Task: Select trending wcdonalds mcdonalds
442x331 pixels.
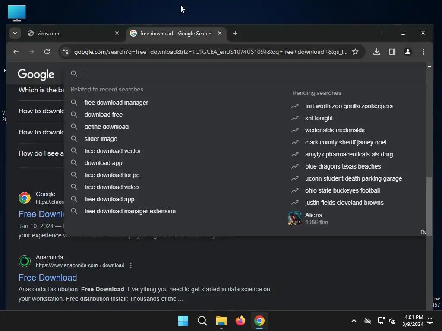Action: (x=335, y=130)
